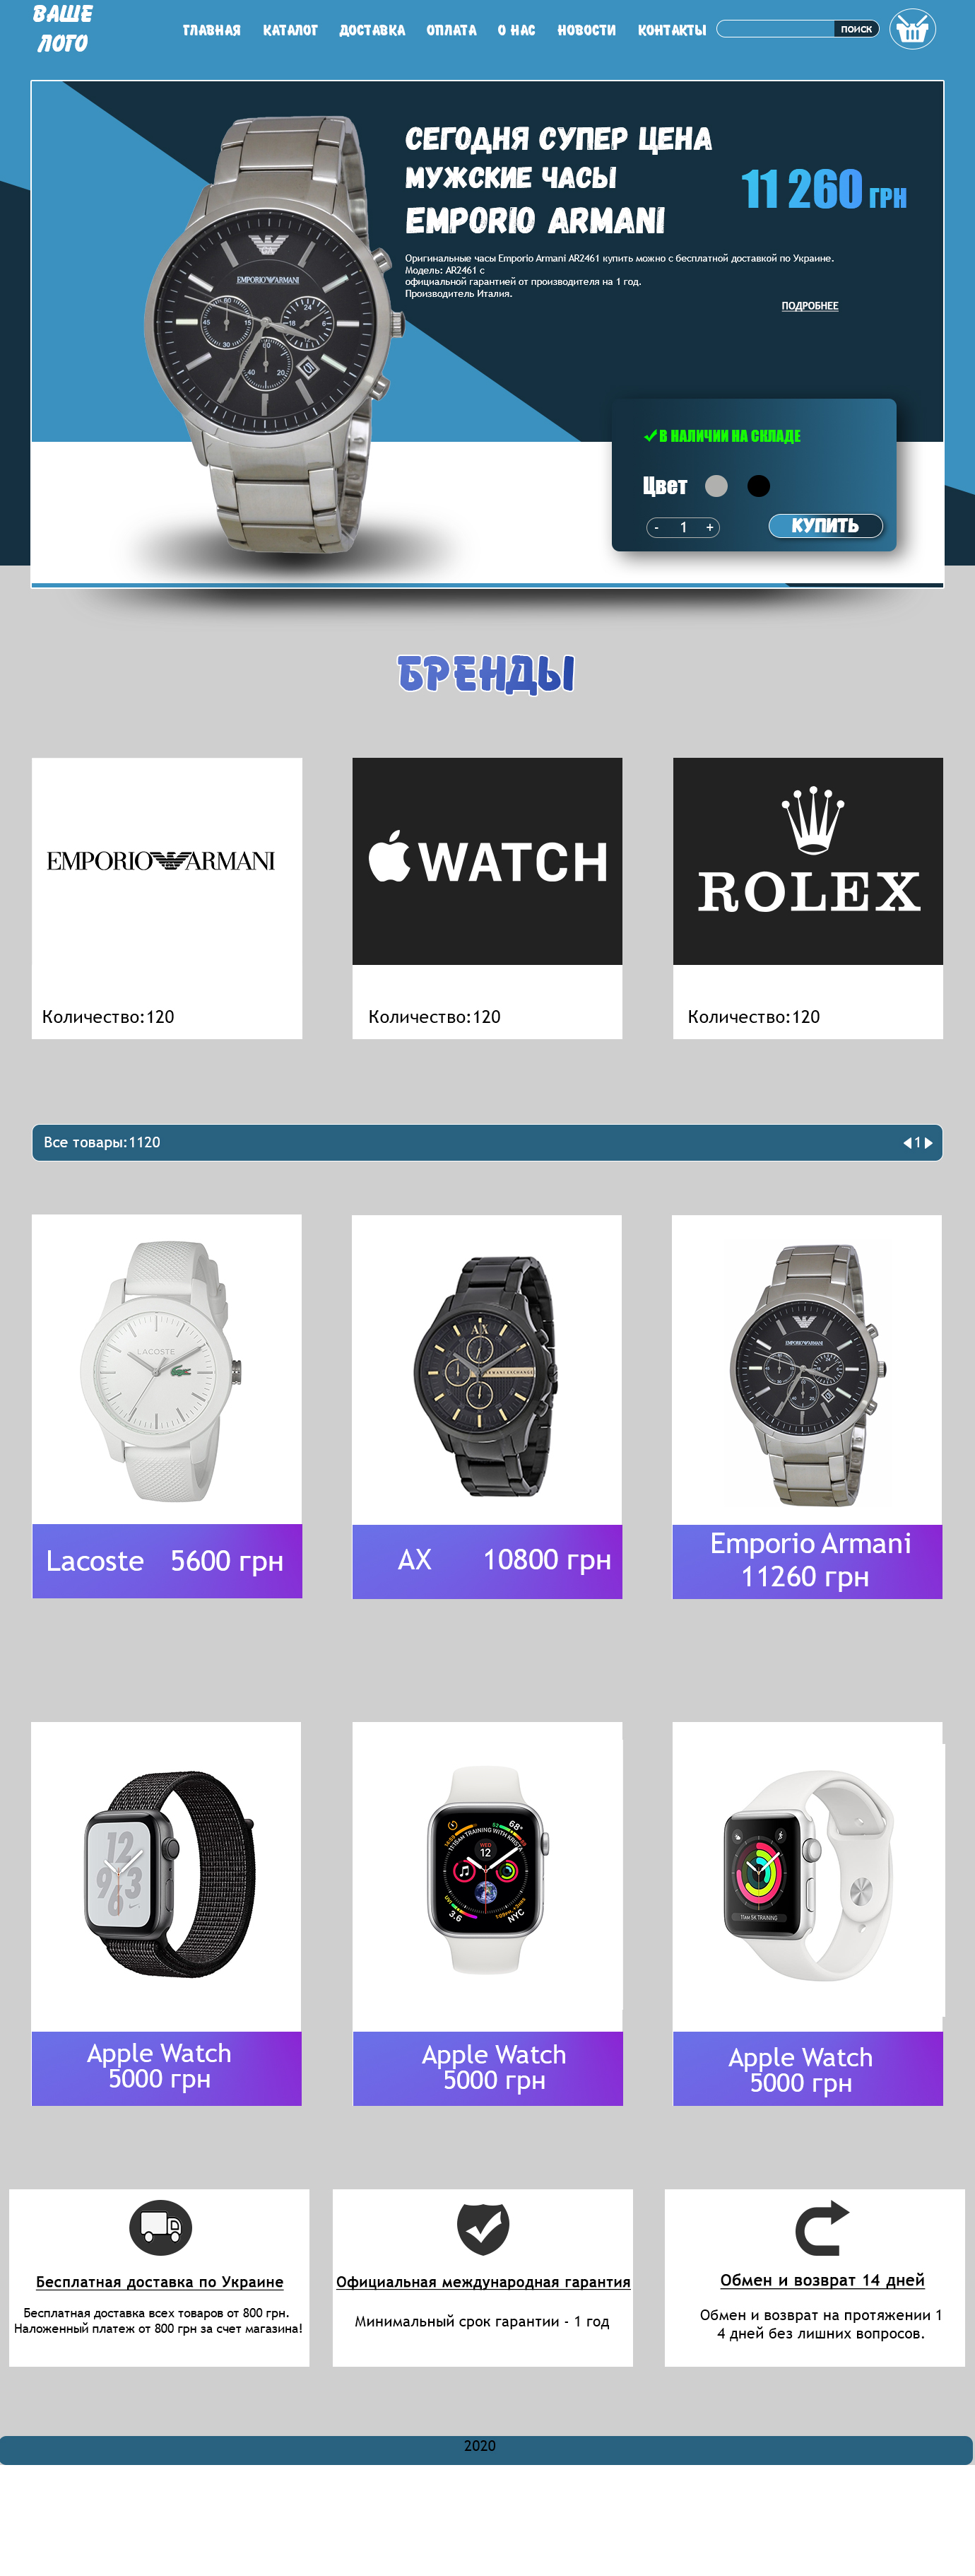Select the gray color swatch
This screenshot has width=975, height=2576.
[716, 486]
